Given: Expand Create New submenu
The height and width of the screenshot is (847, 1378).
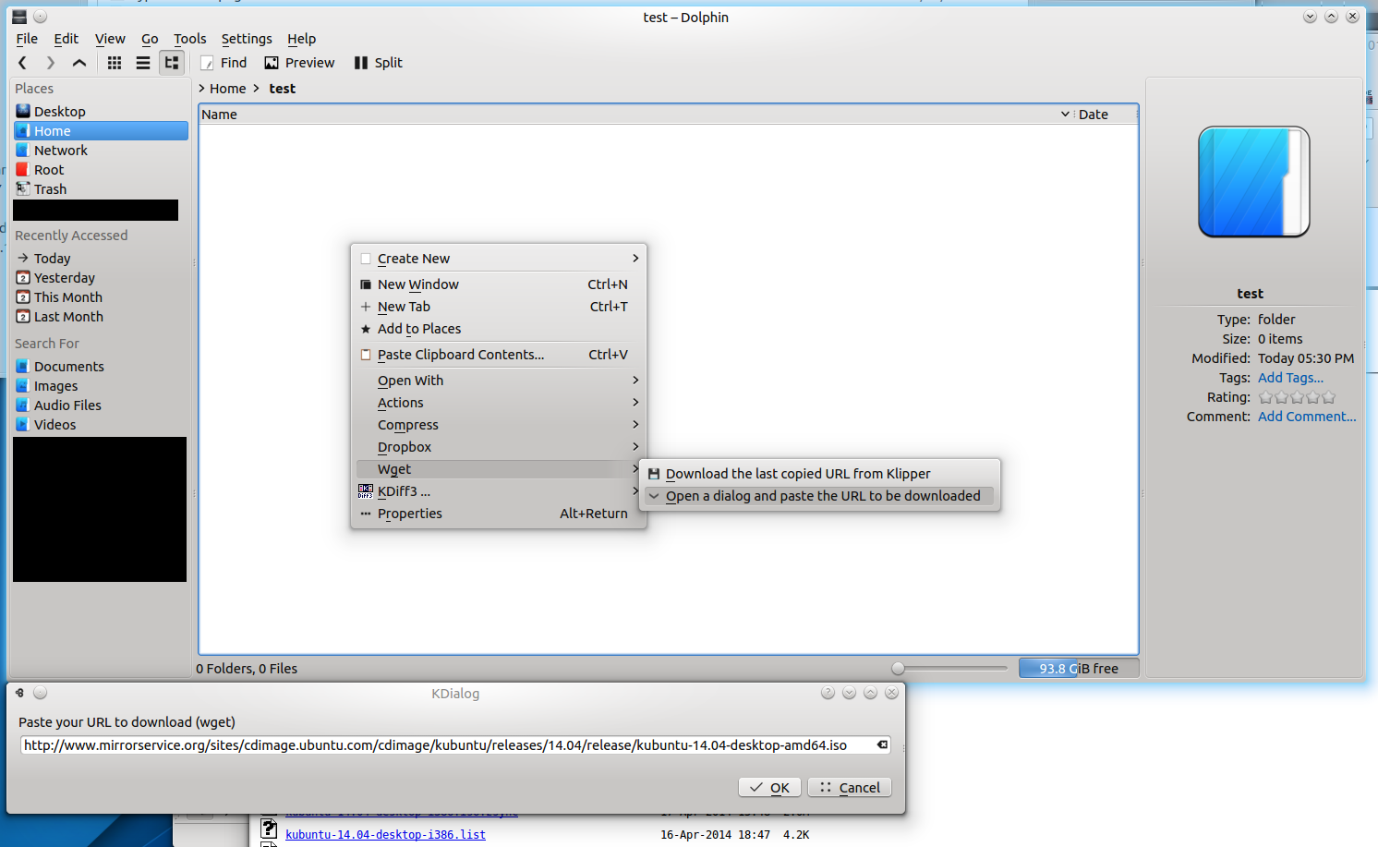Looking at the screenshot, I should click(499, 259).
